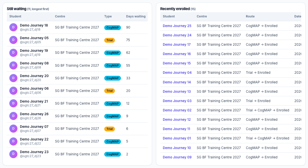Click the CogMAP badge for Demo Journey 18
The image size is (308, 168).
coord(113,28)
